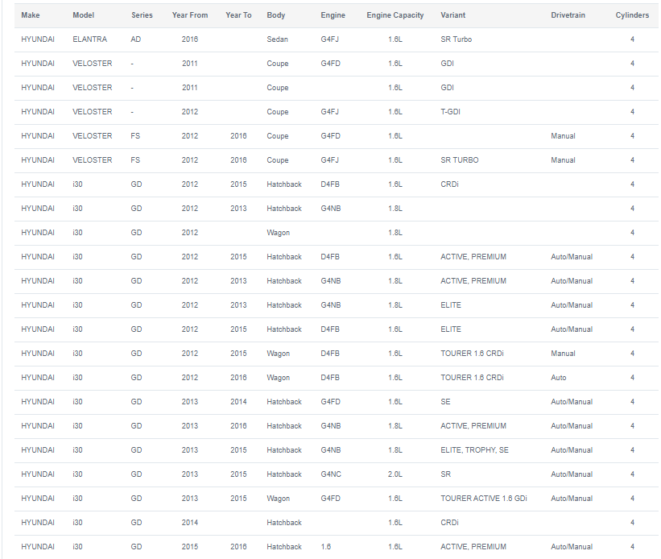Select the ELITE, TROPHY, SE variant cell

point(474,450)
